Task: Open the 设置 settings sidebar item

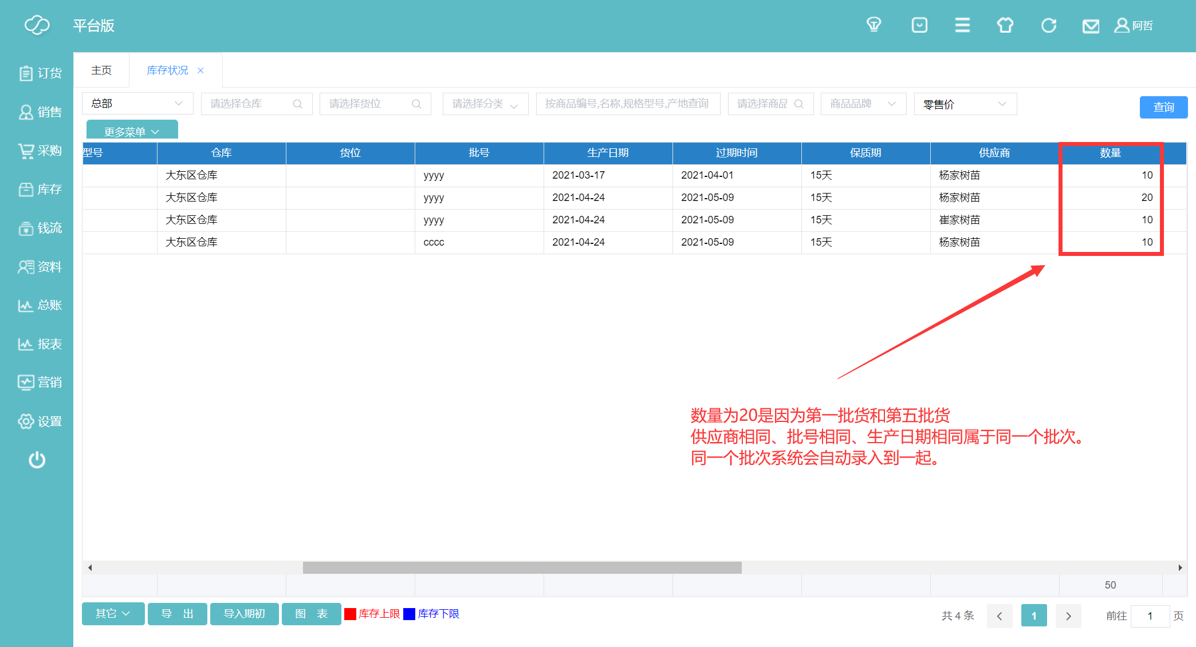Action: pyautogui.click(x=40, y=421)
